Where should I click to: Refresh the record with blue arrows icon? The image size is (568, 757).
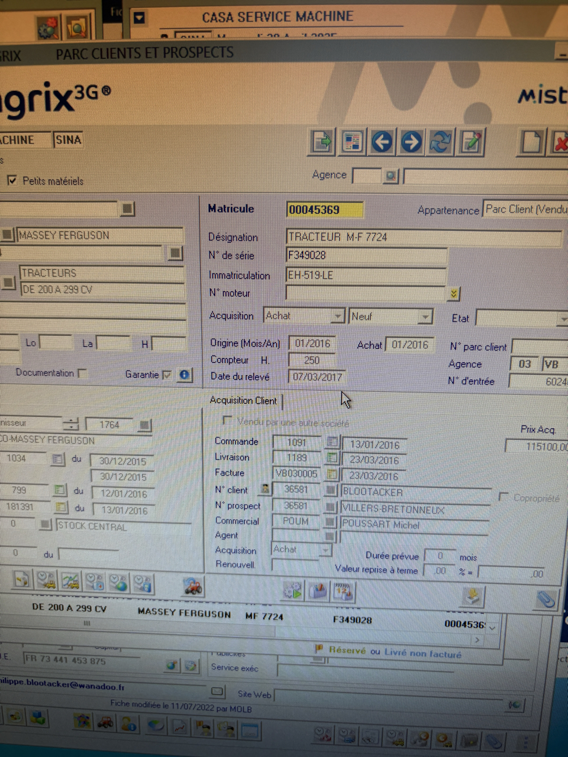[441, 142]
